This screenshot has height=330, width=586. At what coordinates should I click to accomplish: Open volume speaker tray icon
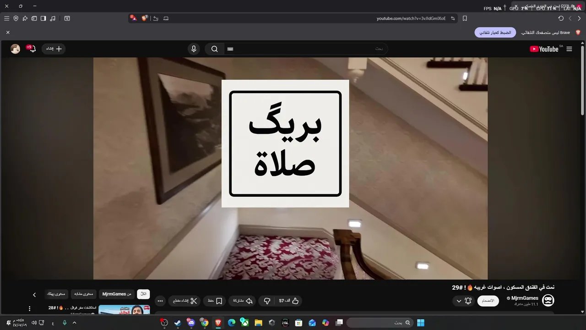coord(34,323)
